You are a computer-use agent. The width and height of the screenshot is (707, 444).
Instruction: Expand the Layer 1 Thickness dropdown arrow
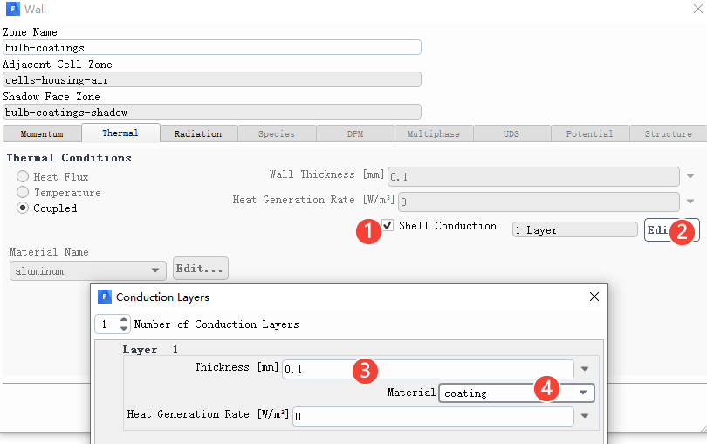(x=585, y=369)
